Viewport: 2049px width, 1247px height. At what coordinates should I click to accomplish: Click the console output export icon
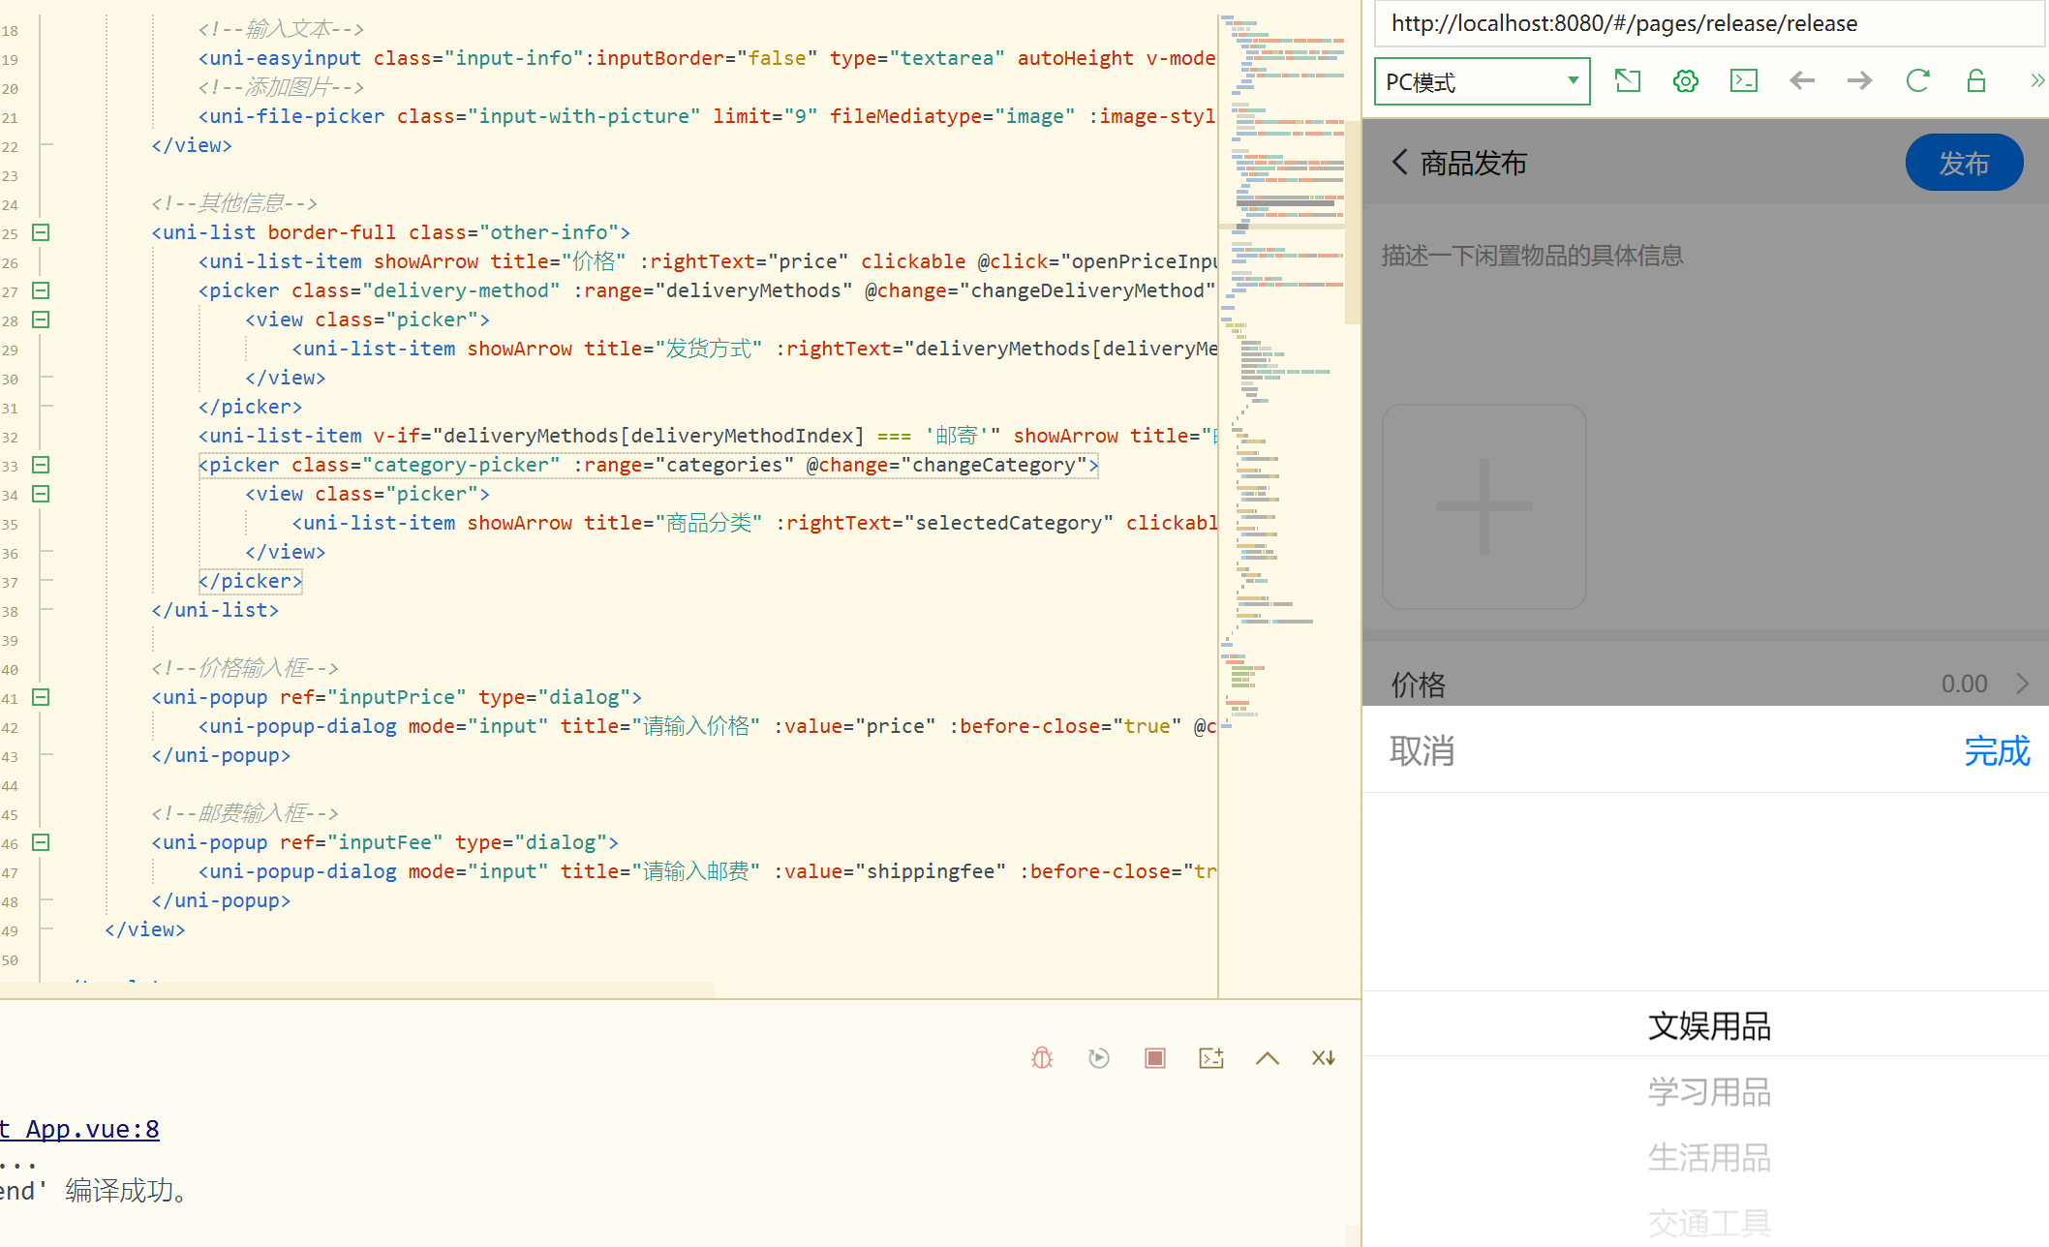coord(1211,1058)
